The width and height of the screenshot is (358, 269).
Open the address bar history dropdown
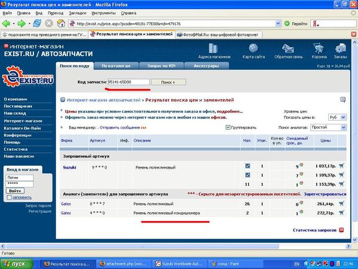click(x=278, y=23)
